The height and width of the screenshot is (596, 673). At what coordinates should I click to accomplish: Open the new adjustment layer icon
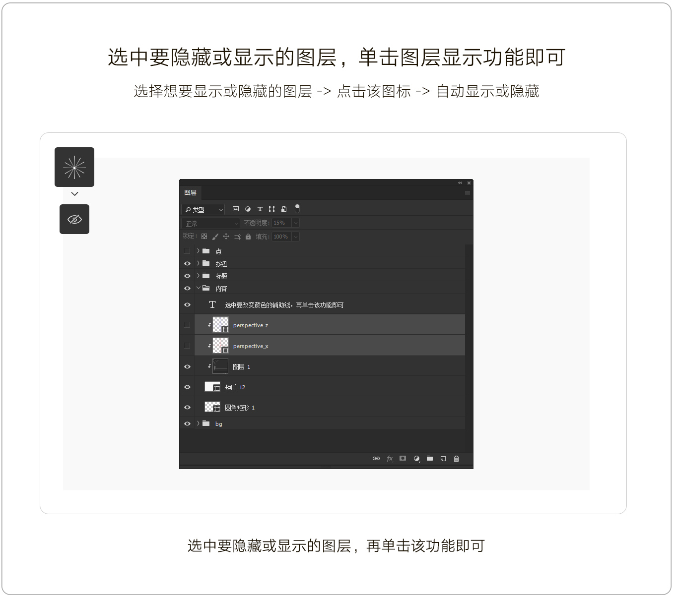tap(416, 459)
